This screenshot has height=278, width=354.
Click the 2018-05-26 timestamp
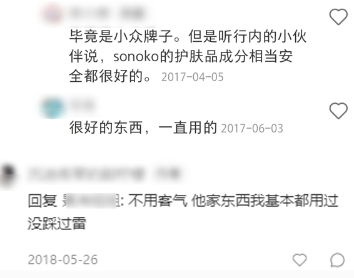tap(63, 260)
